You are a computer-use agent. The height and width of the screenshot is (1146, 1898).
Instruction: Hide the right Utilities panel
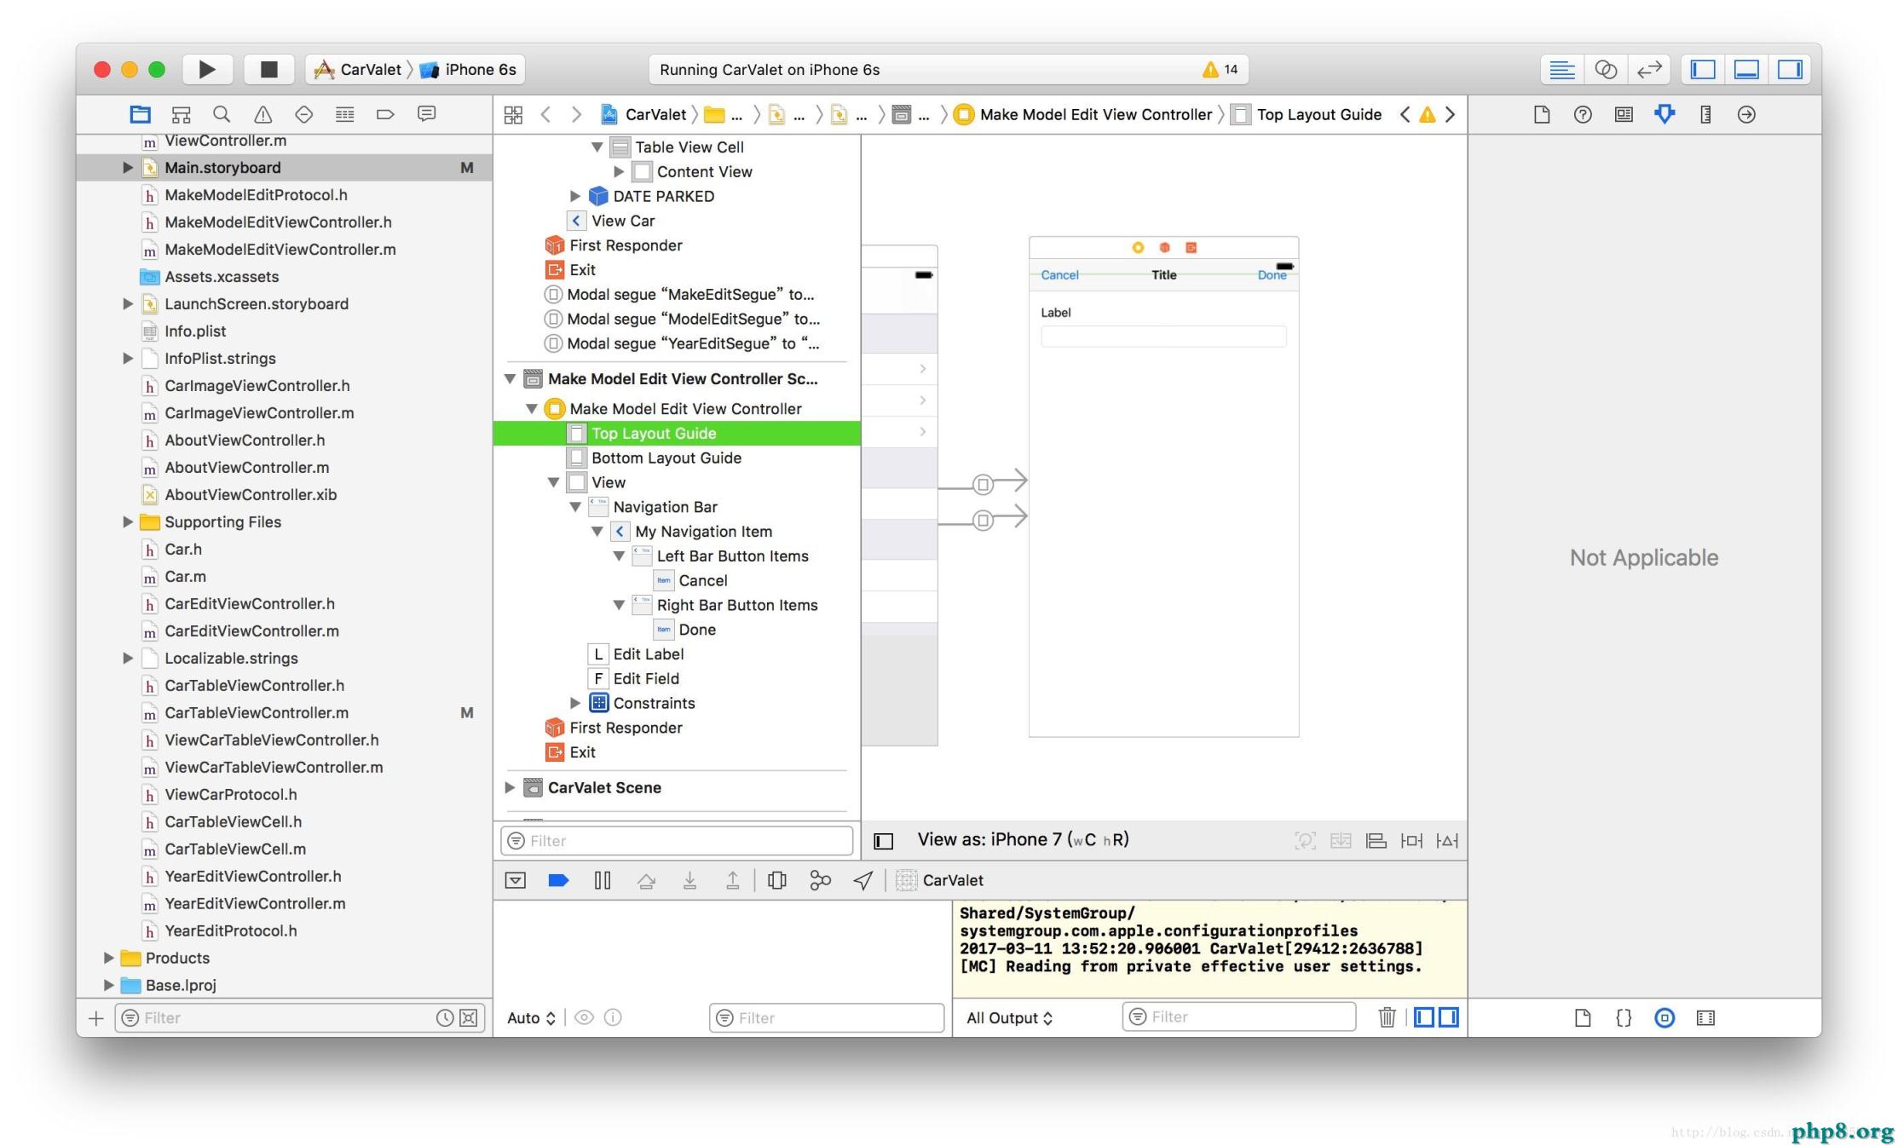coord(1789,69)
